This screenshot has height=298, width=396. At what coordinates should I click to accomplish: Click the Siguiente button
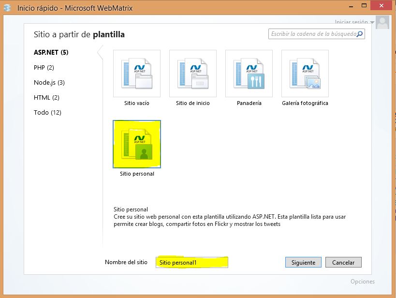(303, 262)
